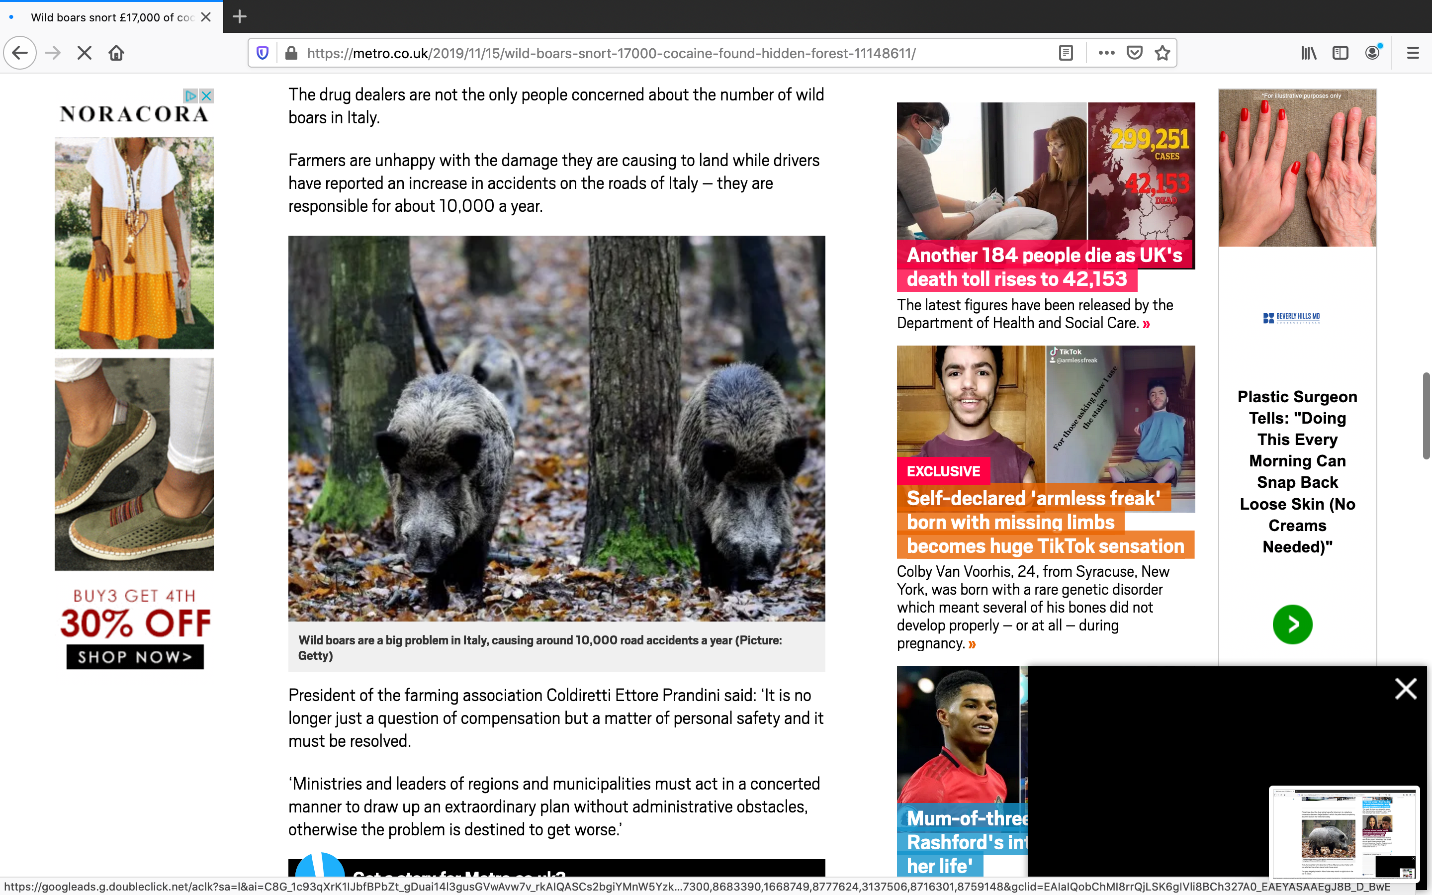Screen dimensions: 1432x895
Task: Click the browser back arrow button
Action: tap(20, 53)
